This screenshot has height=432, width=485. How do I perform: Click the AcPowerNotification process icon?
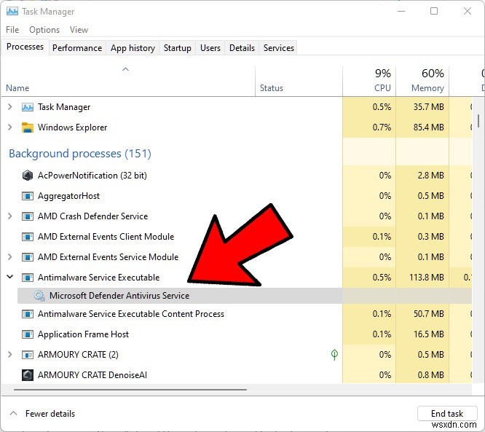(28, 176)
